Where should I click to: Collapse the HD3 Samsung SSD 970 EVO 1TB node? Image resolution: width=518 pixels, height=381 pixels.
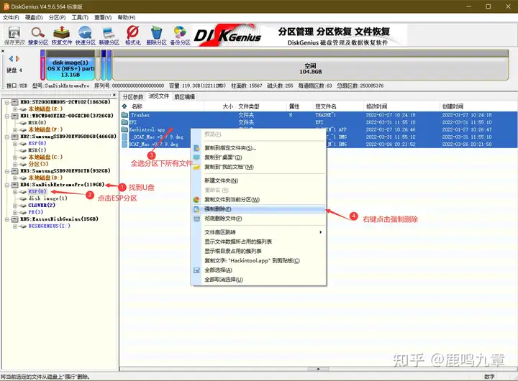click(x=7, y=171)
